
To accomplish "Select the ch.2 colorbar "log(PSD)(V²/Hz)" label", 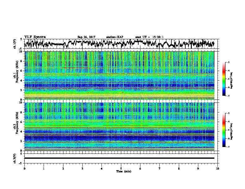I will tap(232, 131).
